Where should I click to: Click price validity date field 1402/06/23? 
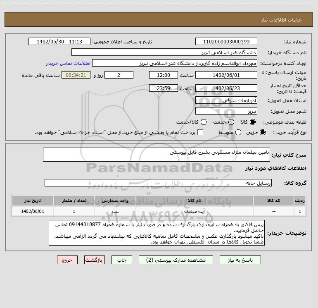click(x=226, y=88)
